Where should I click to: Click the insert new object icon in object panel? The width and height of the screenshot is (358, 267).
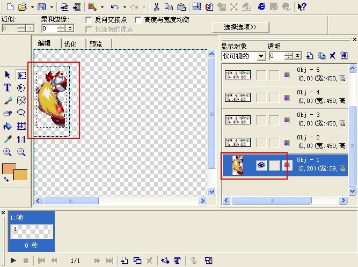click(x=310, y=55)
